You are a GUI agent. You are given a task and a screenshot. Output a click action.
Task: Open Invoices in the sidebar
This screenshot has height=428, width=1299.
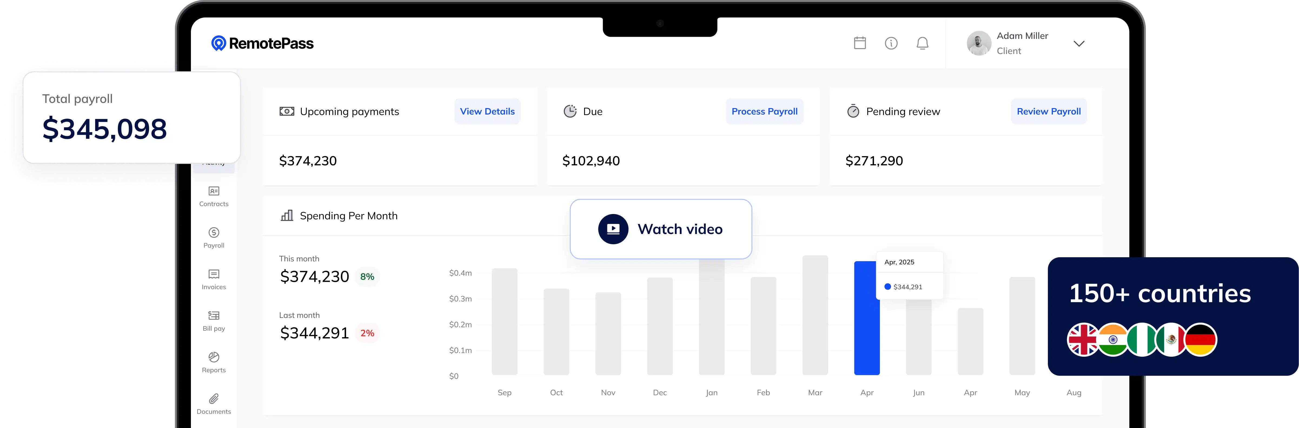click(x=214, y=280)
